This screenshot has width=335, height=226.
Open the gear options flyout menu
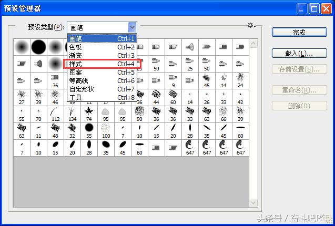[x=251, y=26]
